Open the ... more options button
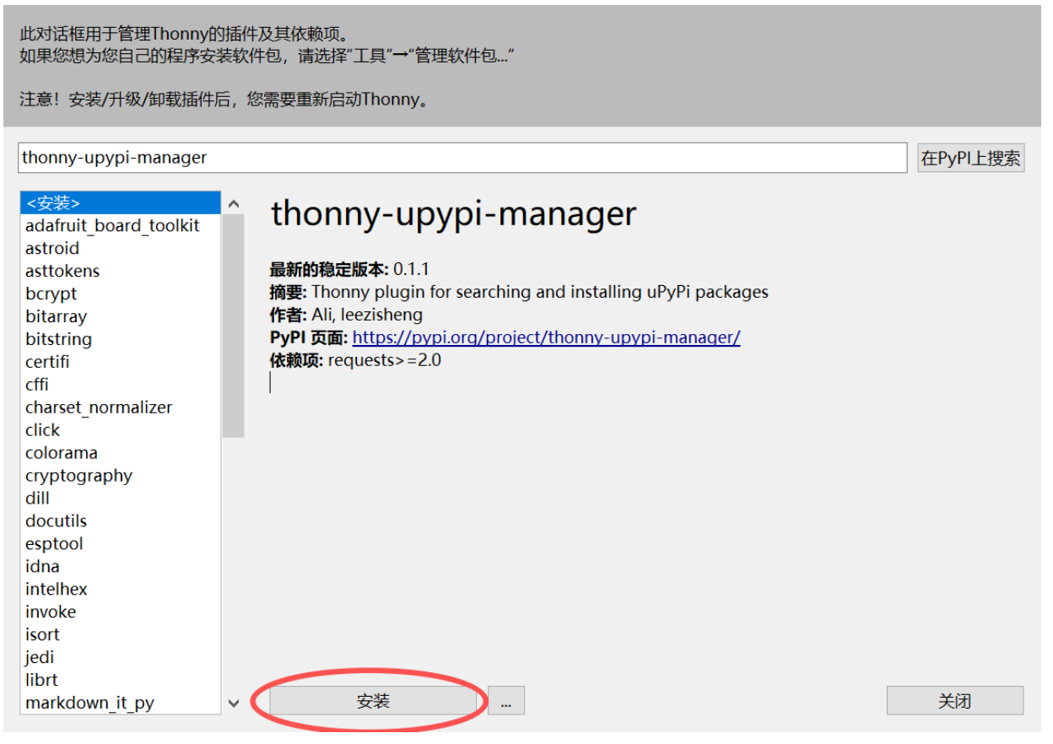This screenshot has height=744, width=1053. [506, 701]
